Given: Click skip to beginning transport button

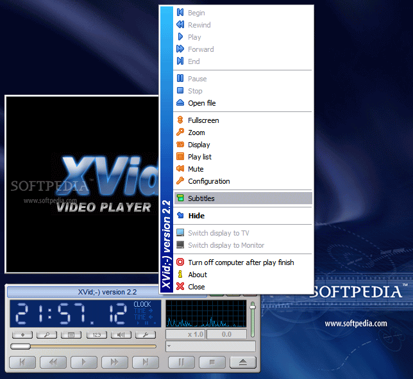Looking at the screenshot, I should 22,362.
